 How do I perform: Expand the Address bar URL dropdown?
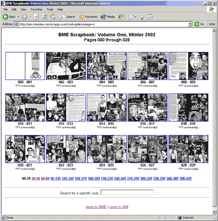coord(190,24)
